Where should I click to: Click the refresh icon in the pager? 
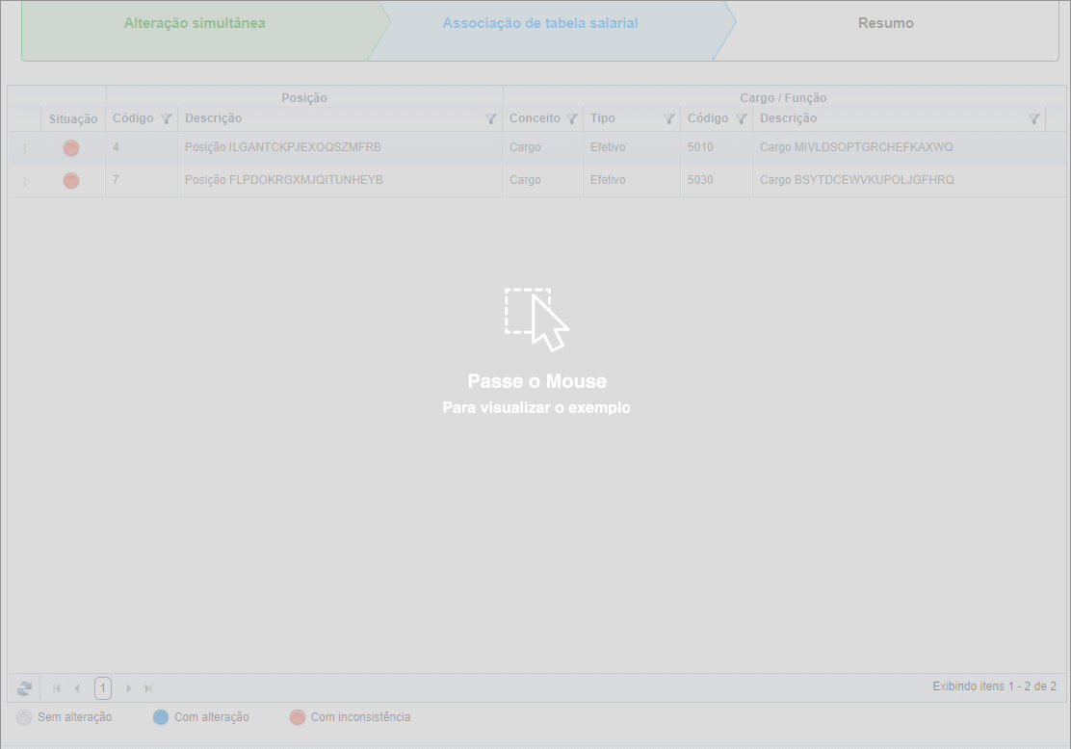pos(24,688)
